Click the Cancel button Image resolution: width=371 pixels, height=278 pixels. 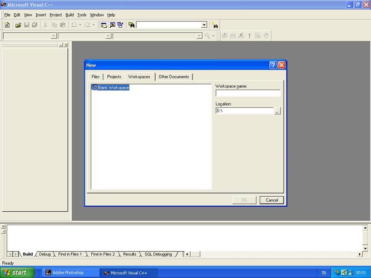(271, 200)
